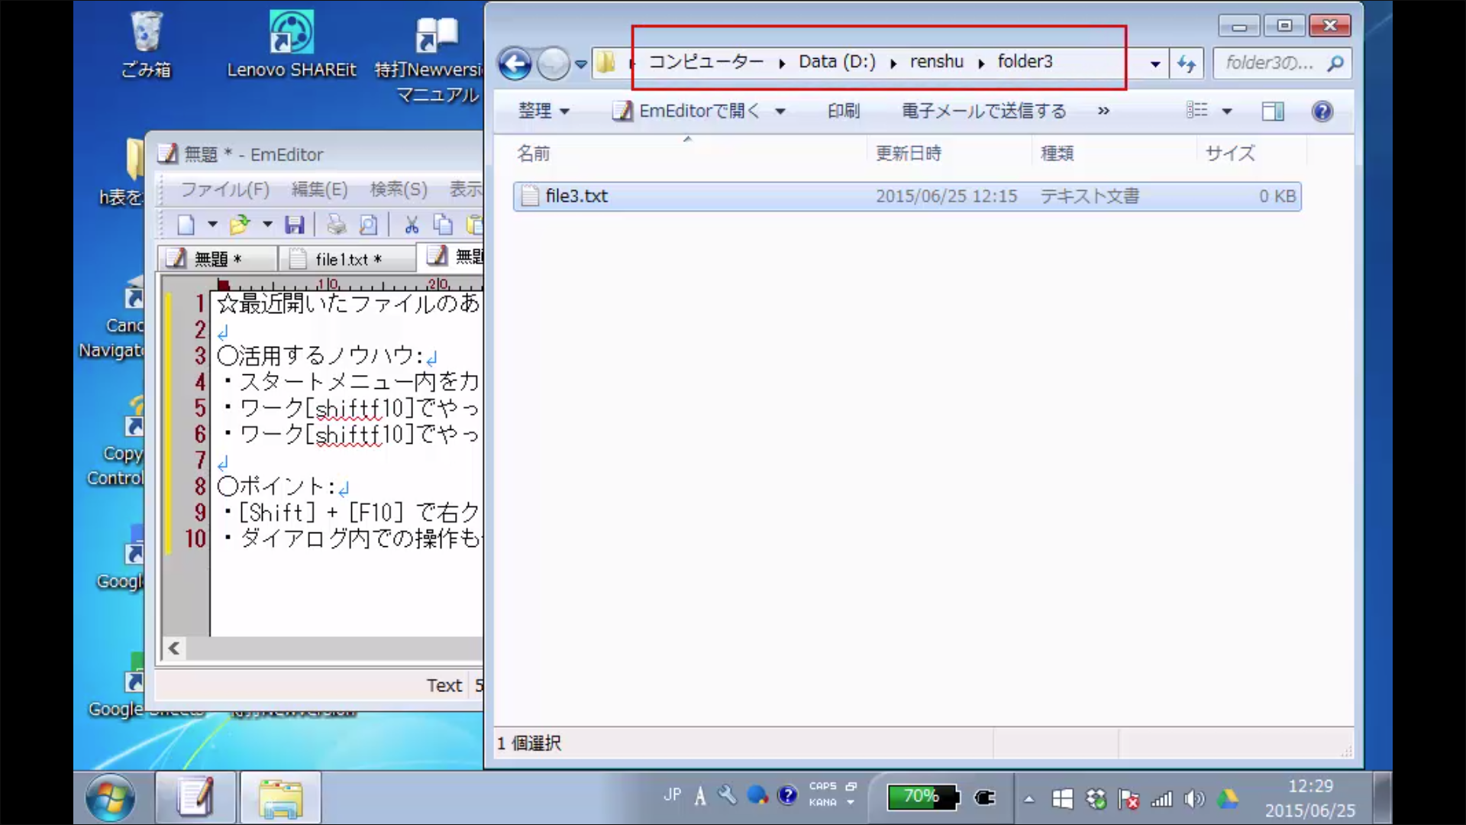The width and height of the screenshot is (1466, 825).
Task: Click the Print icon in EmEditor toolbar
Action: pos(336,225)
